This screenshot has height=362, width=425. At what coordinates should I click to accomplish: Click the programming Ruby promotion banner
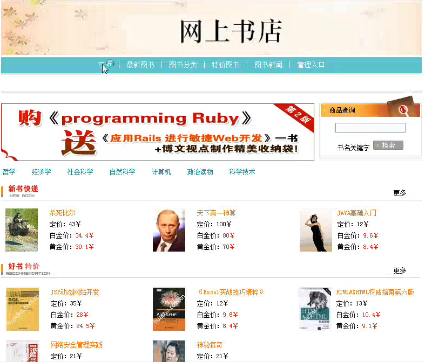point(158,132)
